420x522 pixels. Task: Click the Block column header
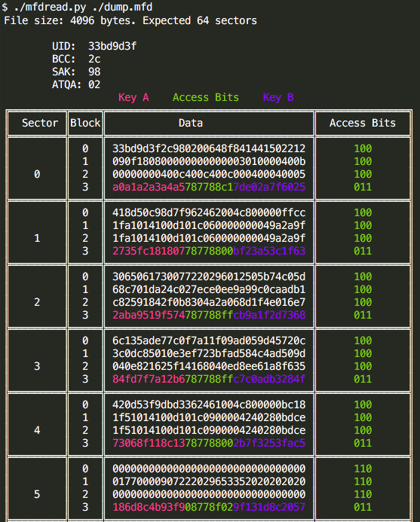[85, 124]
